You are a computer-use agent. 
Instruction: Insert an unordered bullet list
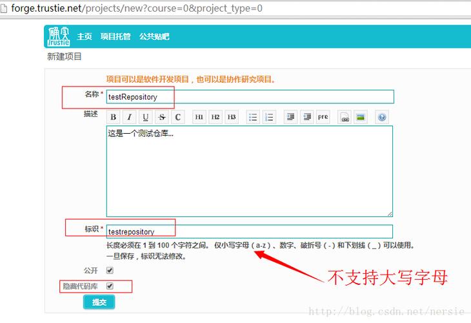(253, 117)
